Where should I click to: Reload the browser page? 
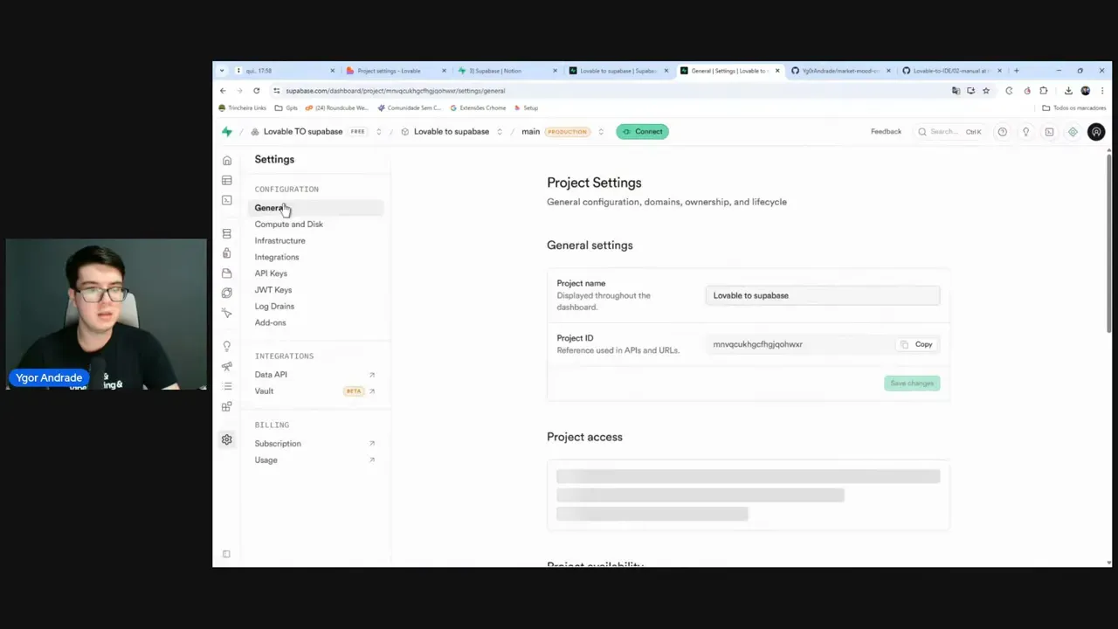click(256, 91)
